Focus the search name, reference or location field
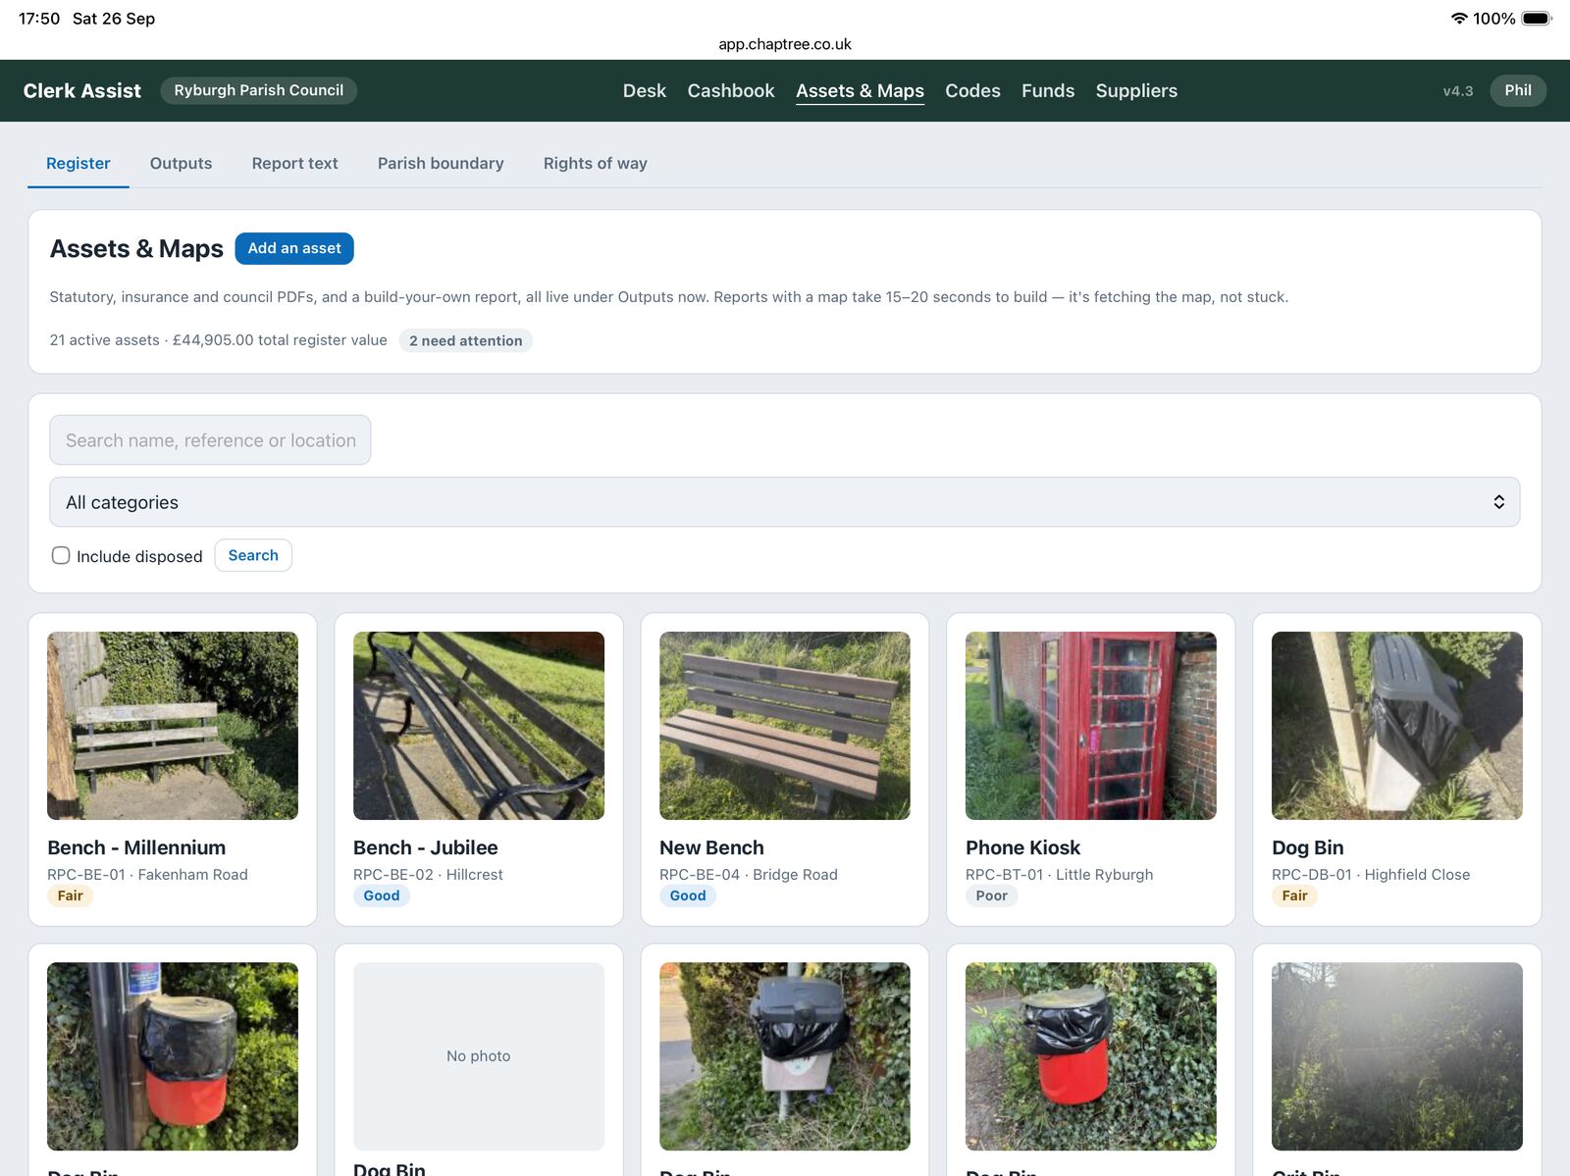The width and height of the screenshot is (1570, 1176). point(210,439)
